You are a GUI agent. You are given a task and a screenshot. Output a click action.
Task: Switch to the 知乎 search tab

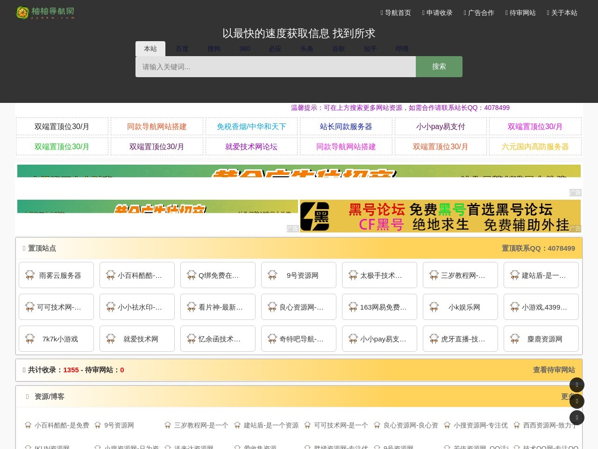point(370,49)
